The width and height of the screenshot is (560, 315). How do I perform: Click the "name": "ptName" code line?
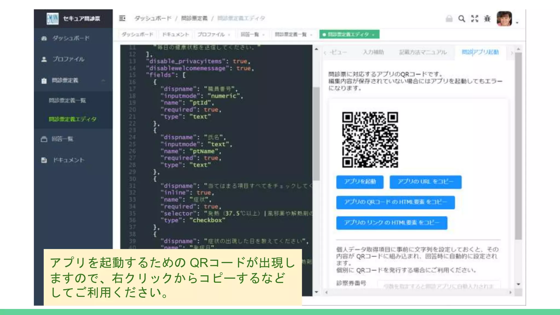pos(191,151)
